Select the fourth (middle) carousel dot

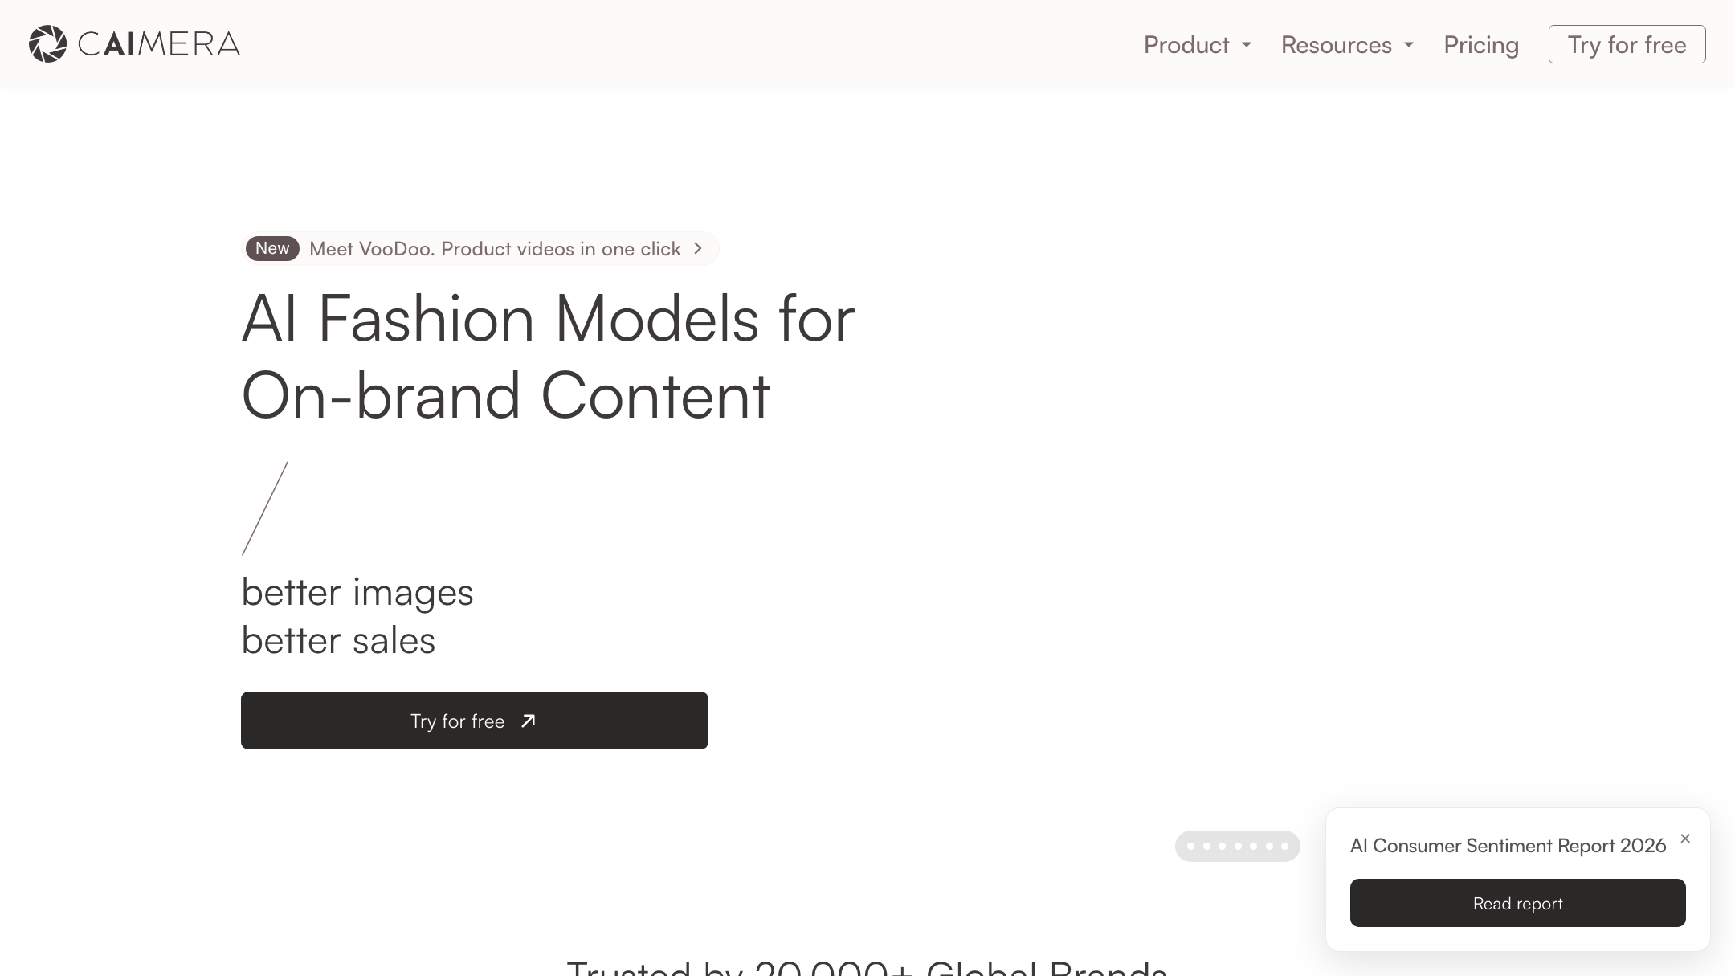coord(1238,846)
